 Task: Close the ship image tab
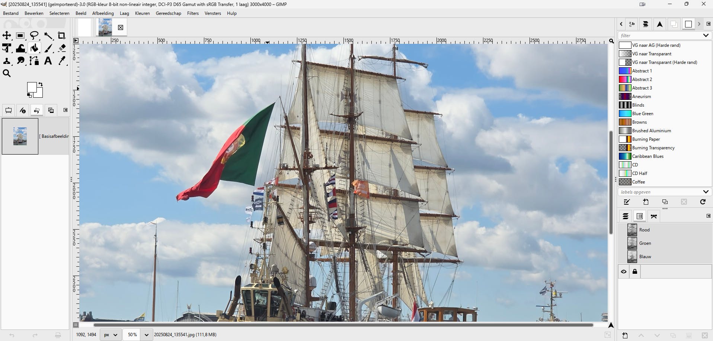(121, 27)
